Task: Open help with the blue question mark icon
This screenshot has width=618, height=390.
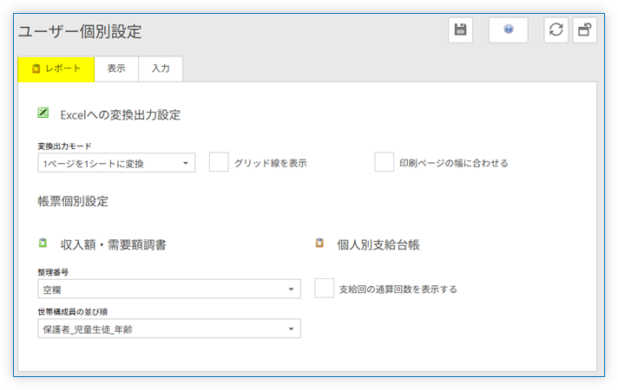Action: click(x=508, y=29)
